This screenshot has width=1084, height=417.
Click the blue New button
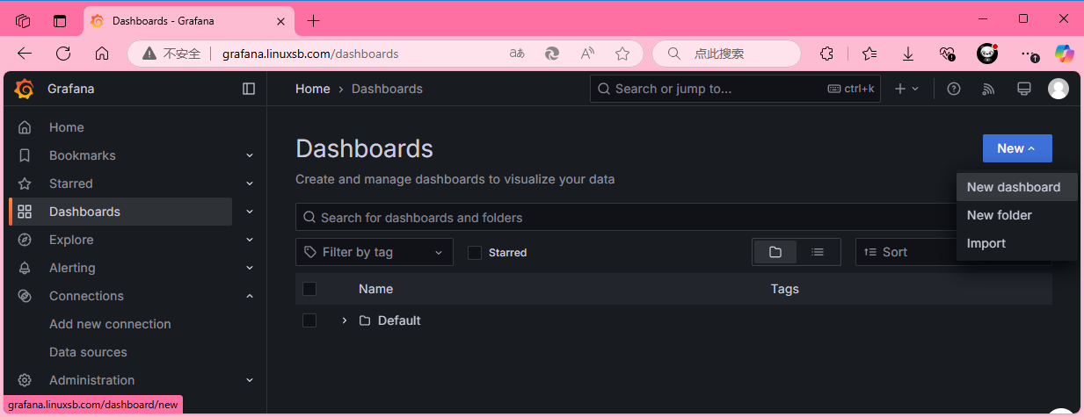(1017, 148)
